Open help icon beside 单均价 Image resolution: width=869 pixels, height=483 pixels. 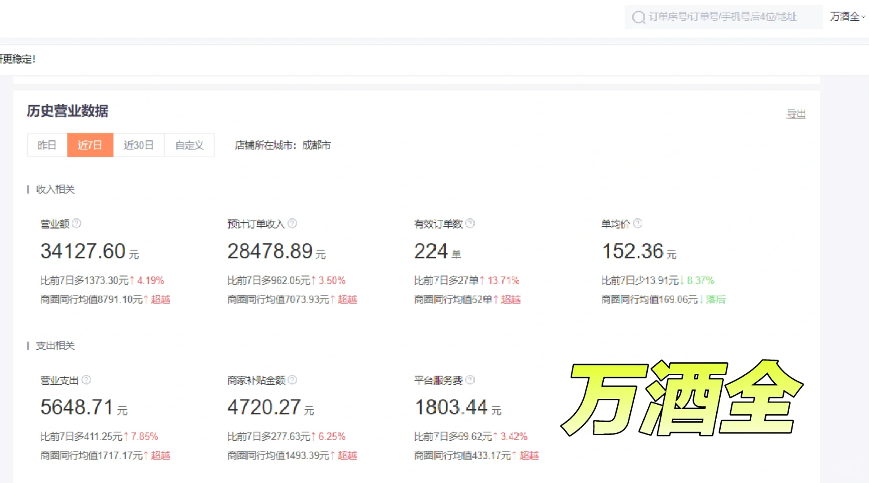[x=637, y=223]
